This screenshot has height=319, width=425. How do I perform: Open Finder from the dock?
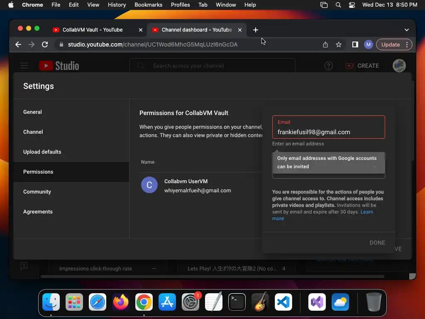51,302
